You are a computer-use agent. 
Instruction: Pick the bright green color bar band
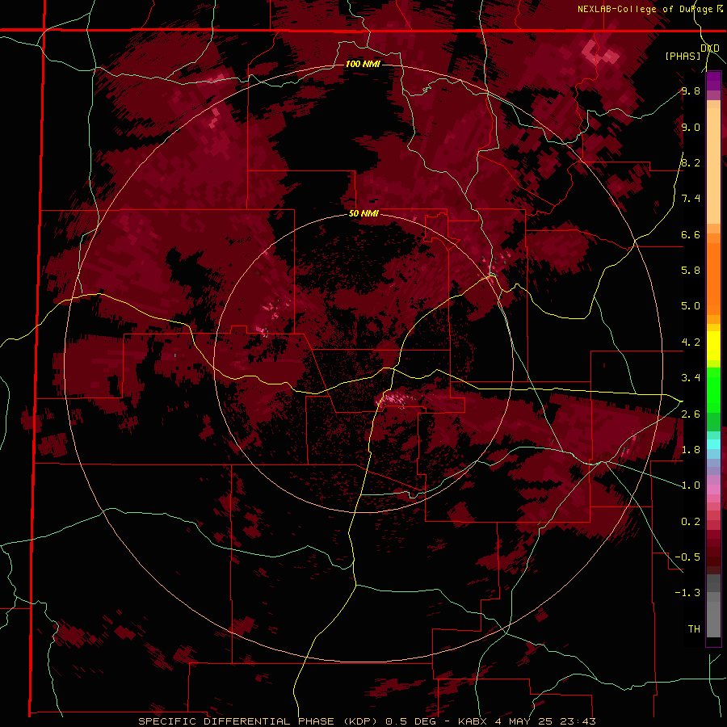tap(713, 390)
